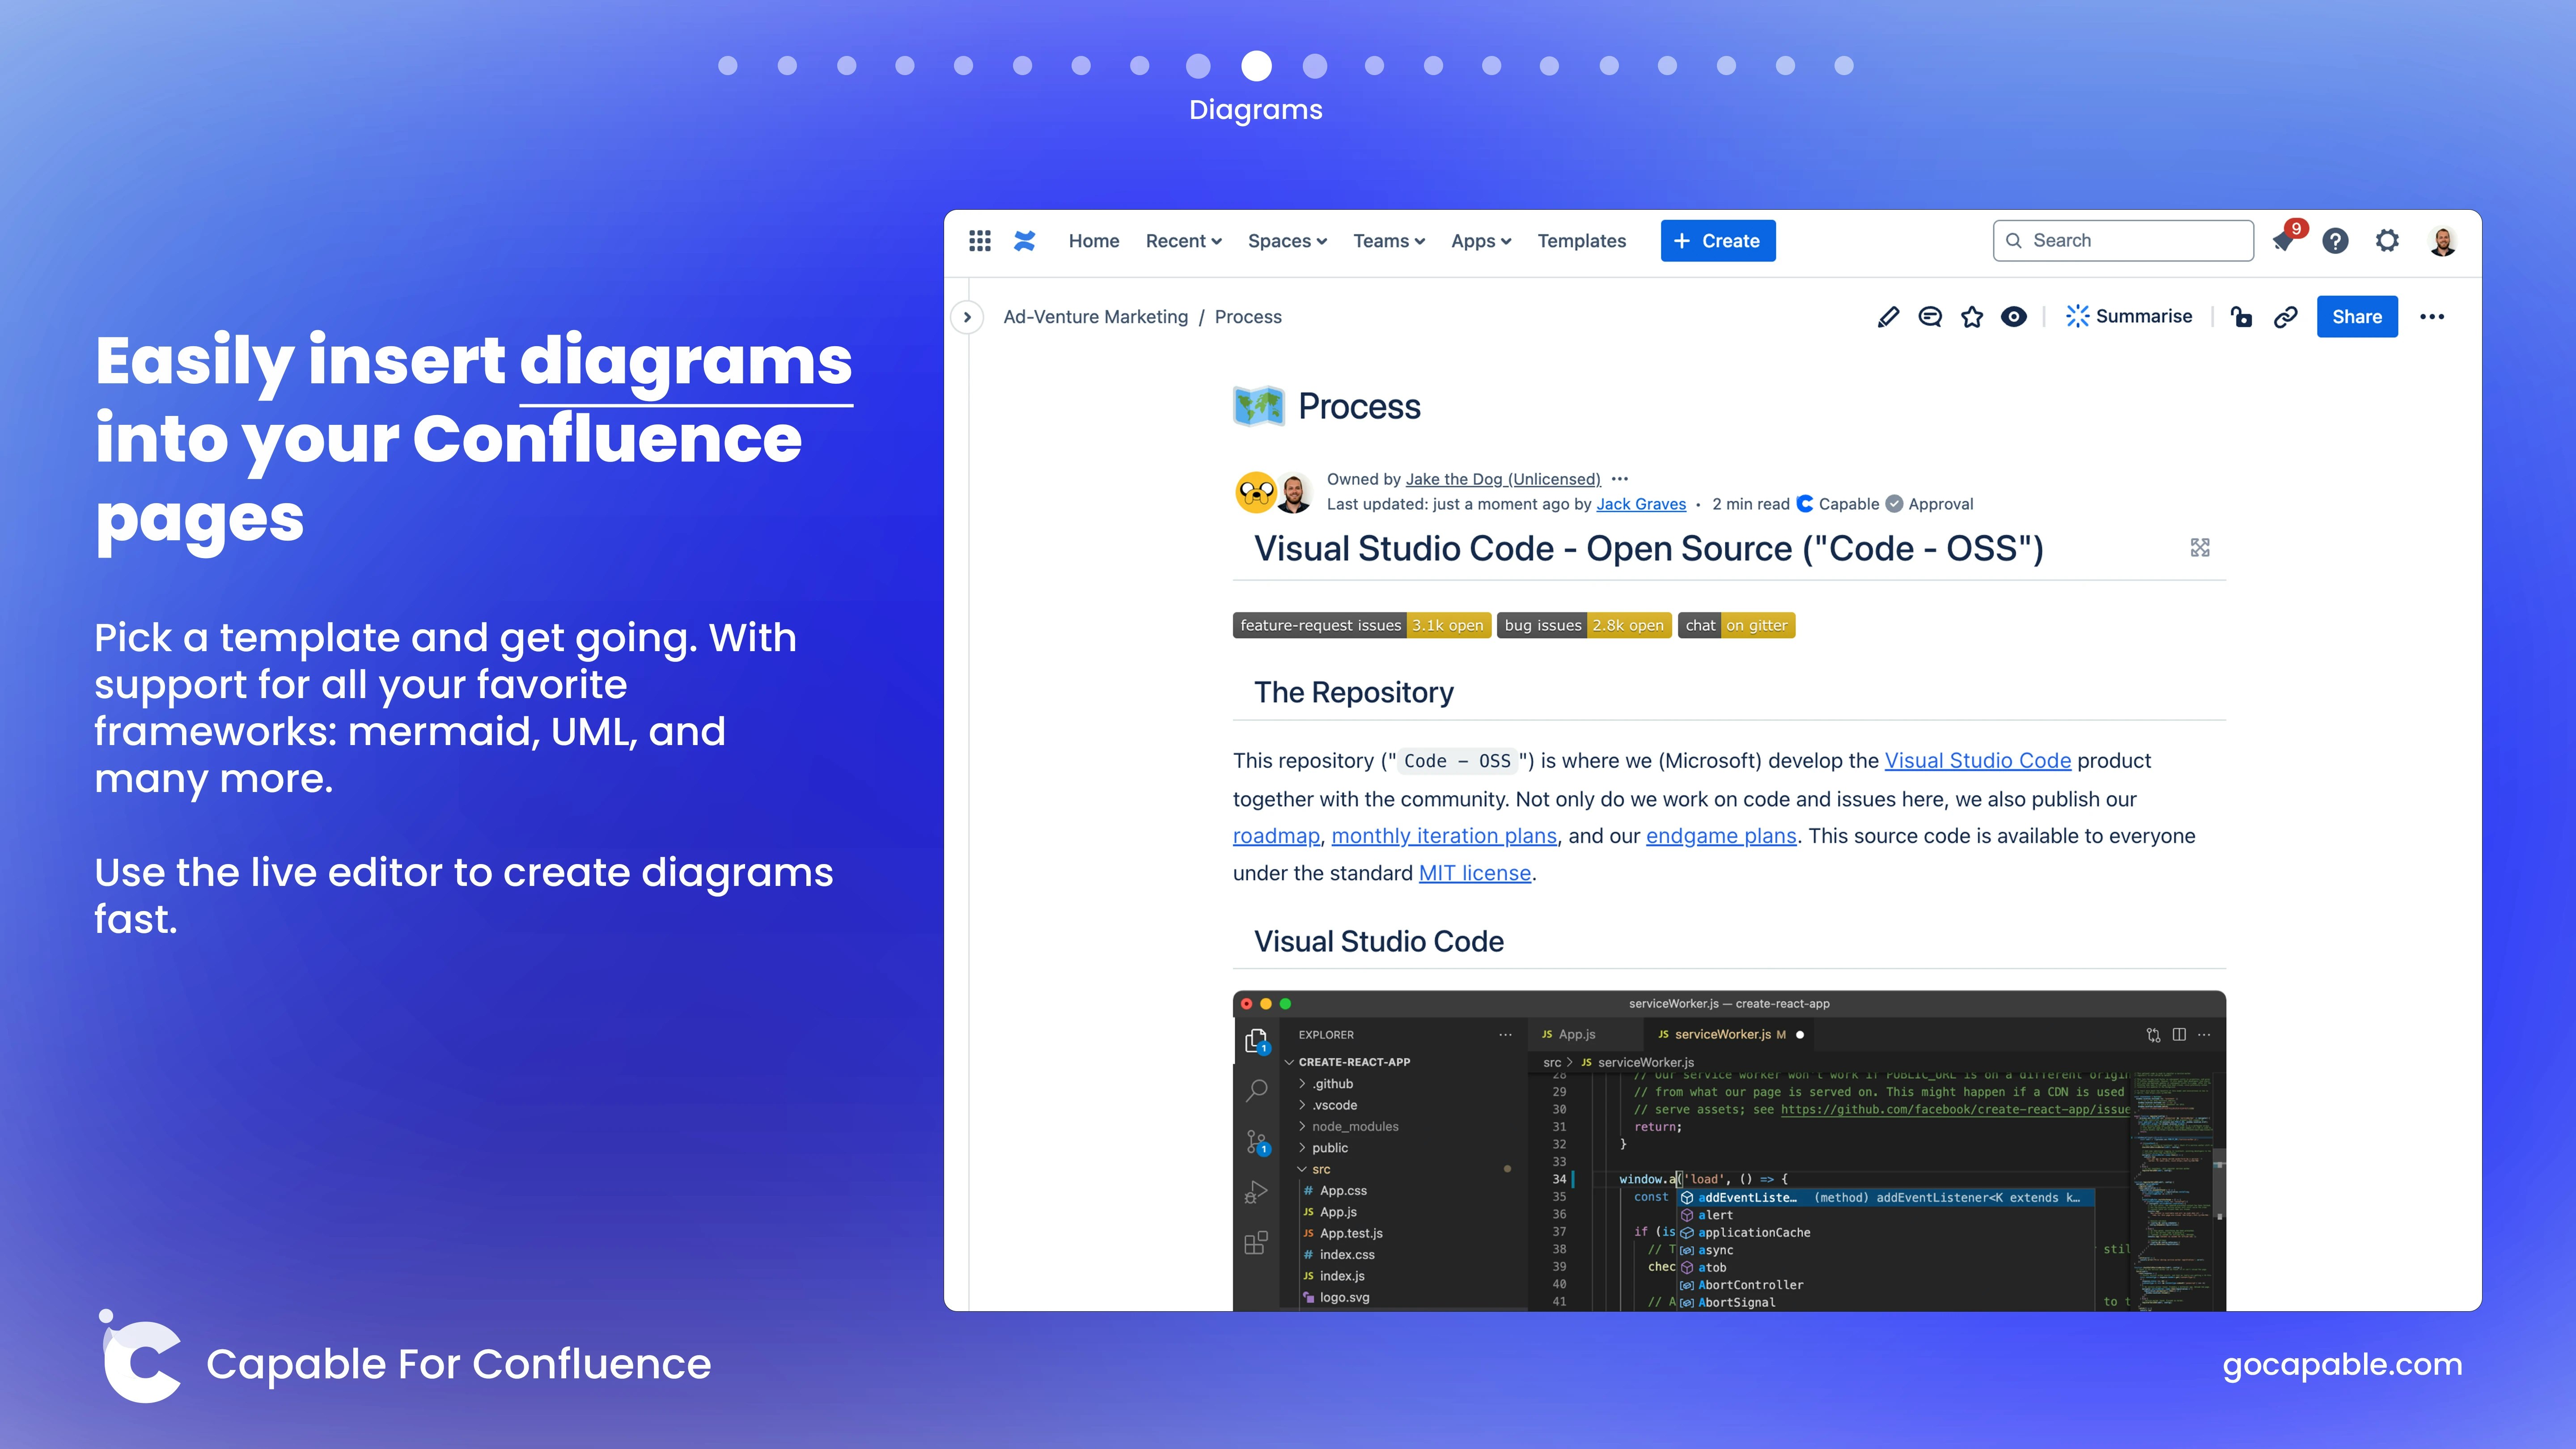Expand the collapsed sidebar arrow
The width and height of the screenshot is (2576, 1449).
[967, 317]
